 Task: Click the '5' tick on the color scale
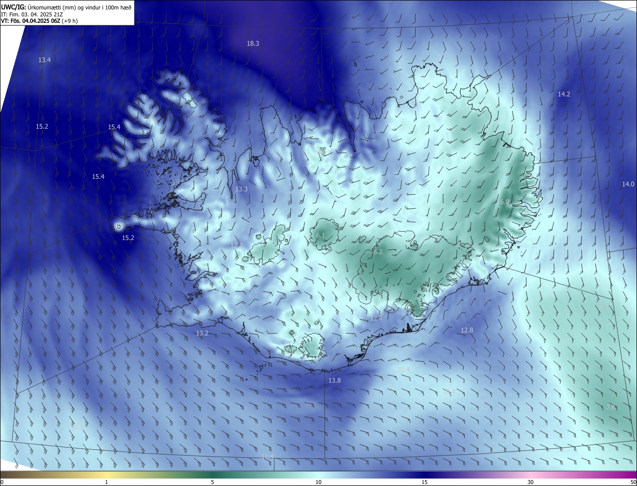tap(212, 482)
